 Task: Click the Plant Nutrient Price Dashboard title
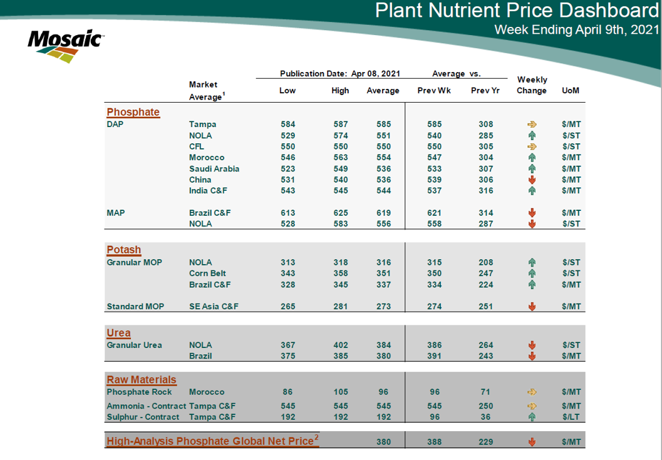click(x=517, y=11)
